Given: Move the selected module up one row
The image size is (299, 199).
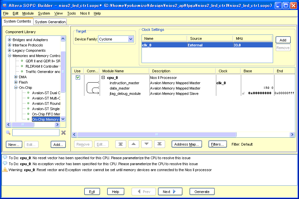Looking at the screenshot, I should pyautogui.click(x=134, y=144).
